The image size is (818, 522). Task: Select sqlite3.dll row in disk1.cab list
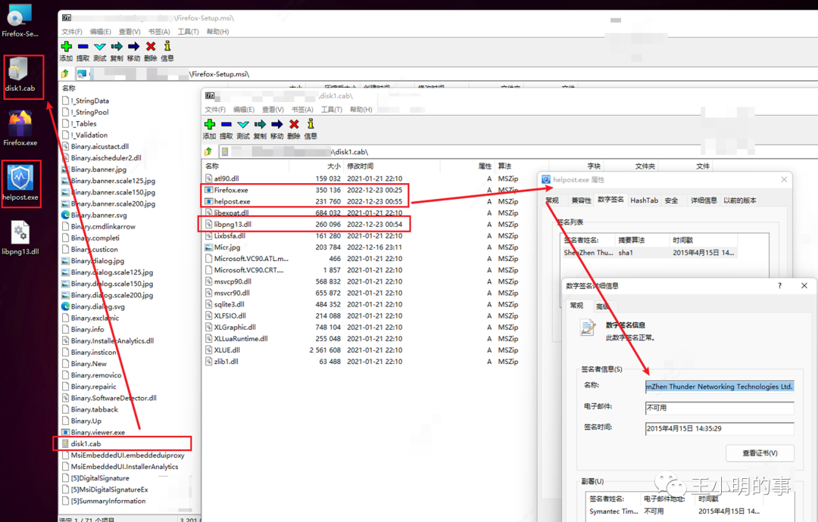point(362,304)
